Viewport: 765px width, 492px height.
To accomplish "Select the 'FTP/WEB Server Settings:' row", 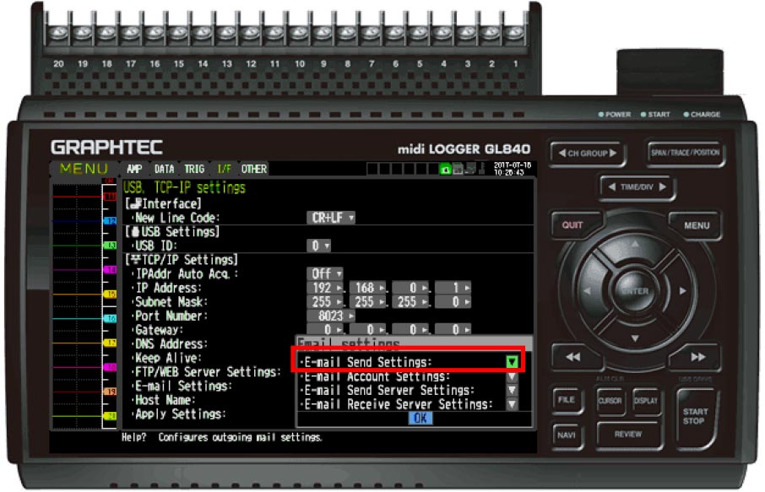I will tap(207, 372).
